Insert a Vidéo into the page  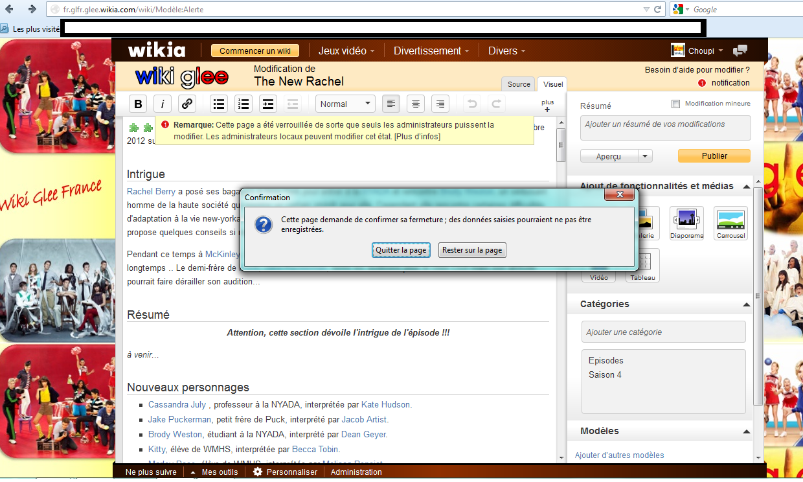(x=599, y=277)
